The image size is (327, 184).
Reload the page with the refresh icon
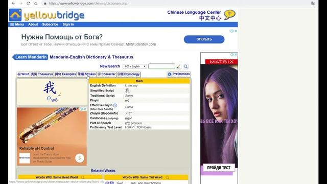click(x=29, y=4)
